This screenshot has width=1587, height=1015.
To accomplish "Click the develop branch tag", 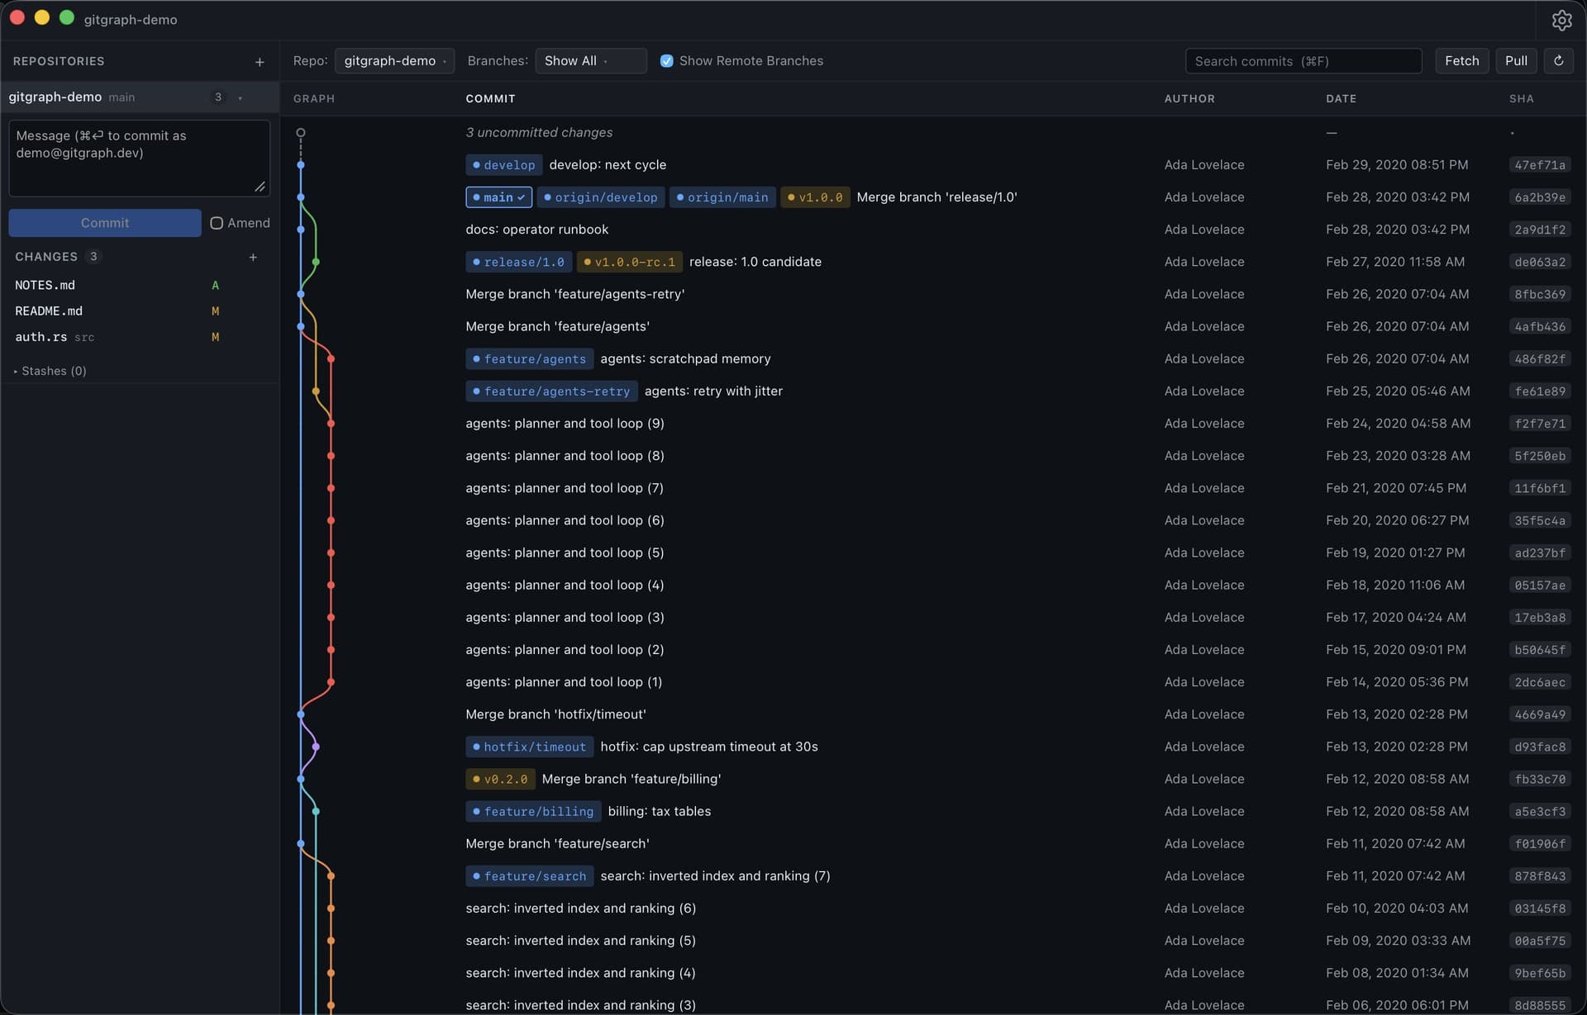I will click(x=504, y=165).
